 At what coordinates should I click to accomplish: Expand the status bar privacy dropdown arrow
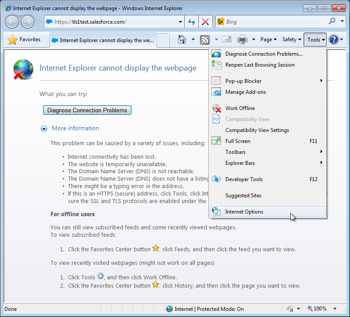[x=298, y=309]
